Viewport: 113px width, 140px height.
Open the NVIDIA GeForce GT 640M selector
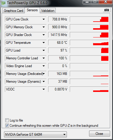point(35,135)
